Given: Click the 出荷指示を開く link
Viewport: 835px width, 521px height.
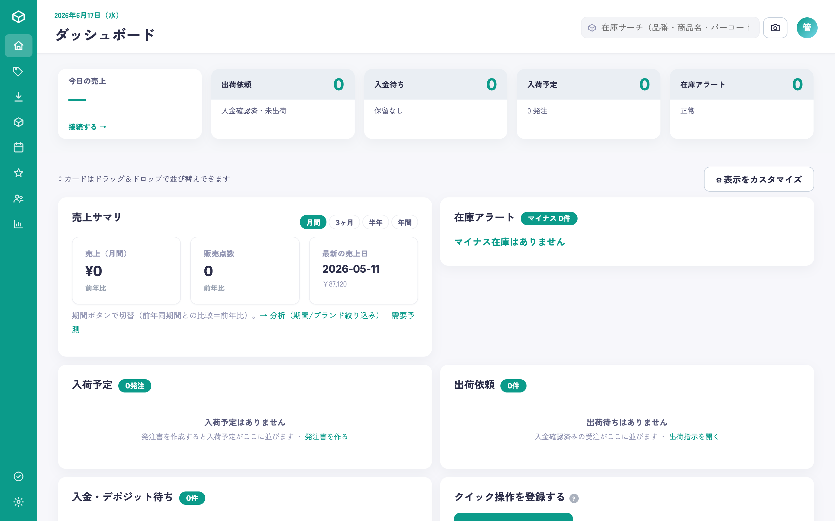Looking at the screenshot, I should point(694,436).
